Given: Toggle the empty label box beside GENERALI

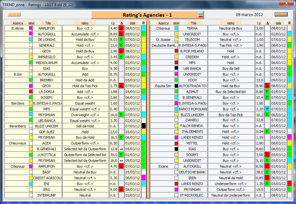Looking at the screenshot, I should tap(31, 45).
